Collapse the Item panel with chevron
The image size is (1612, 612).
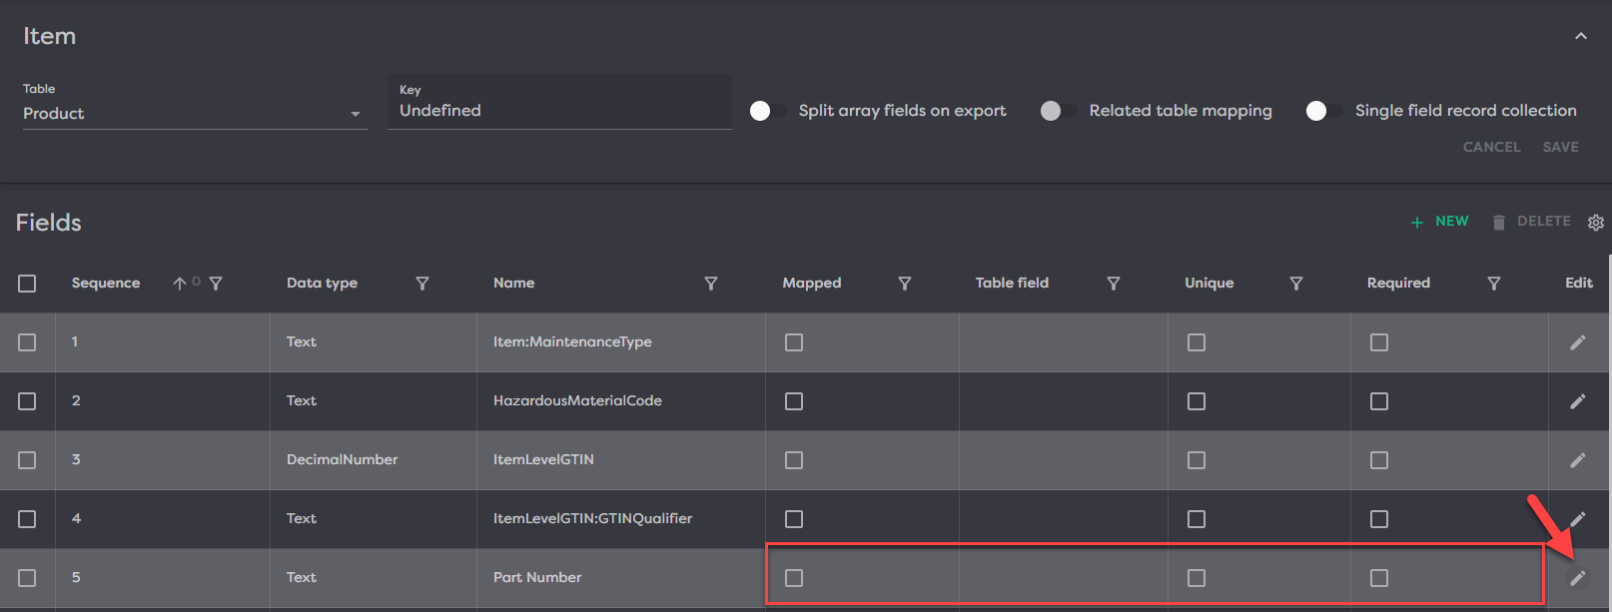[1581, 36]
